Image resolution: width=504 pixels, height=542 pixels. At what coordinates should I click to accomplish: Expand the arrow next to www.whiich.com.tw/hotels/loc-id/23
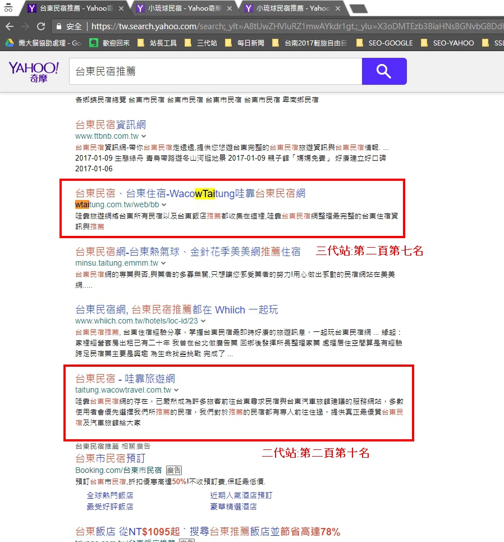[203, 321]
